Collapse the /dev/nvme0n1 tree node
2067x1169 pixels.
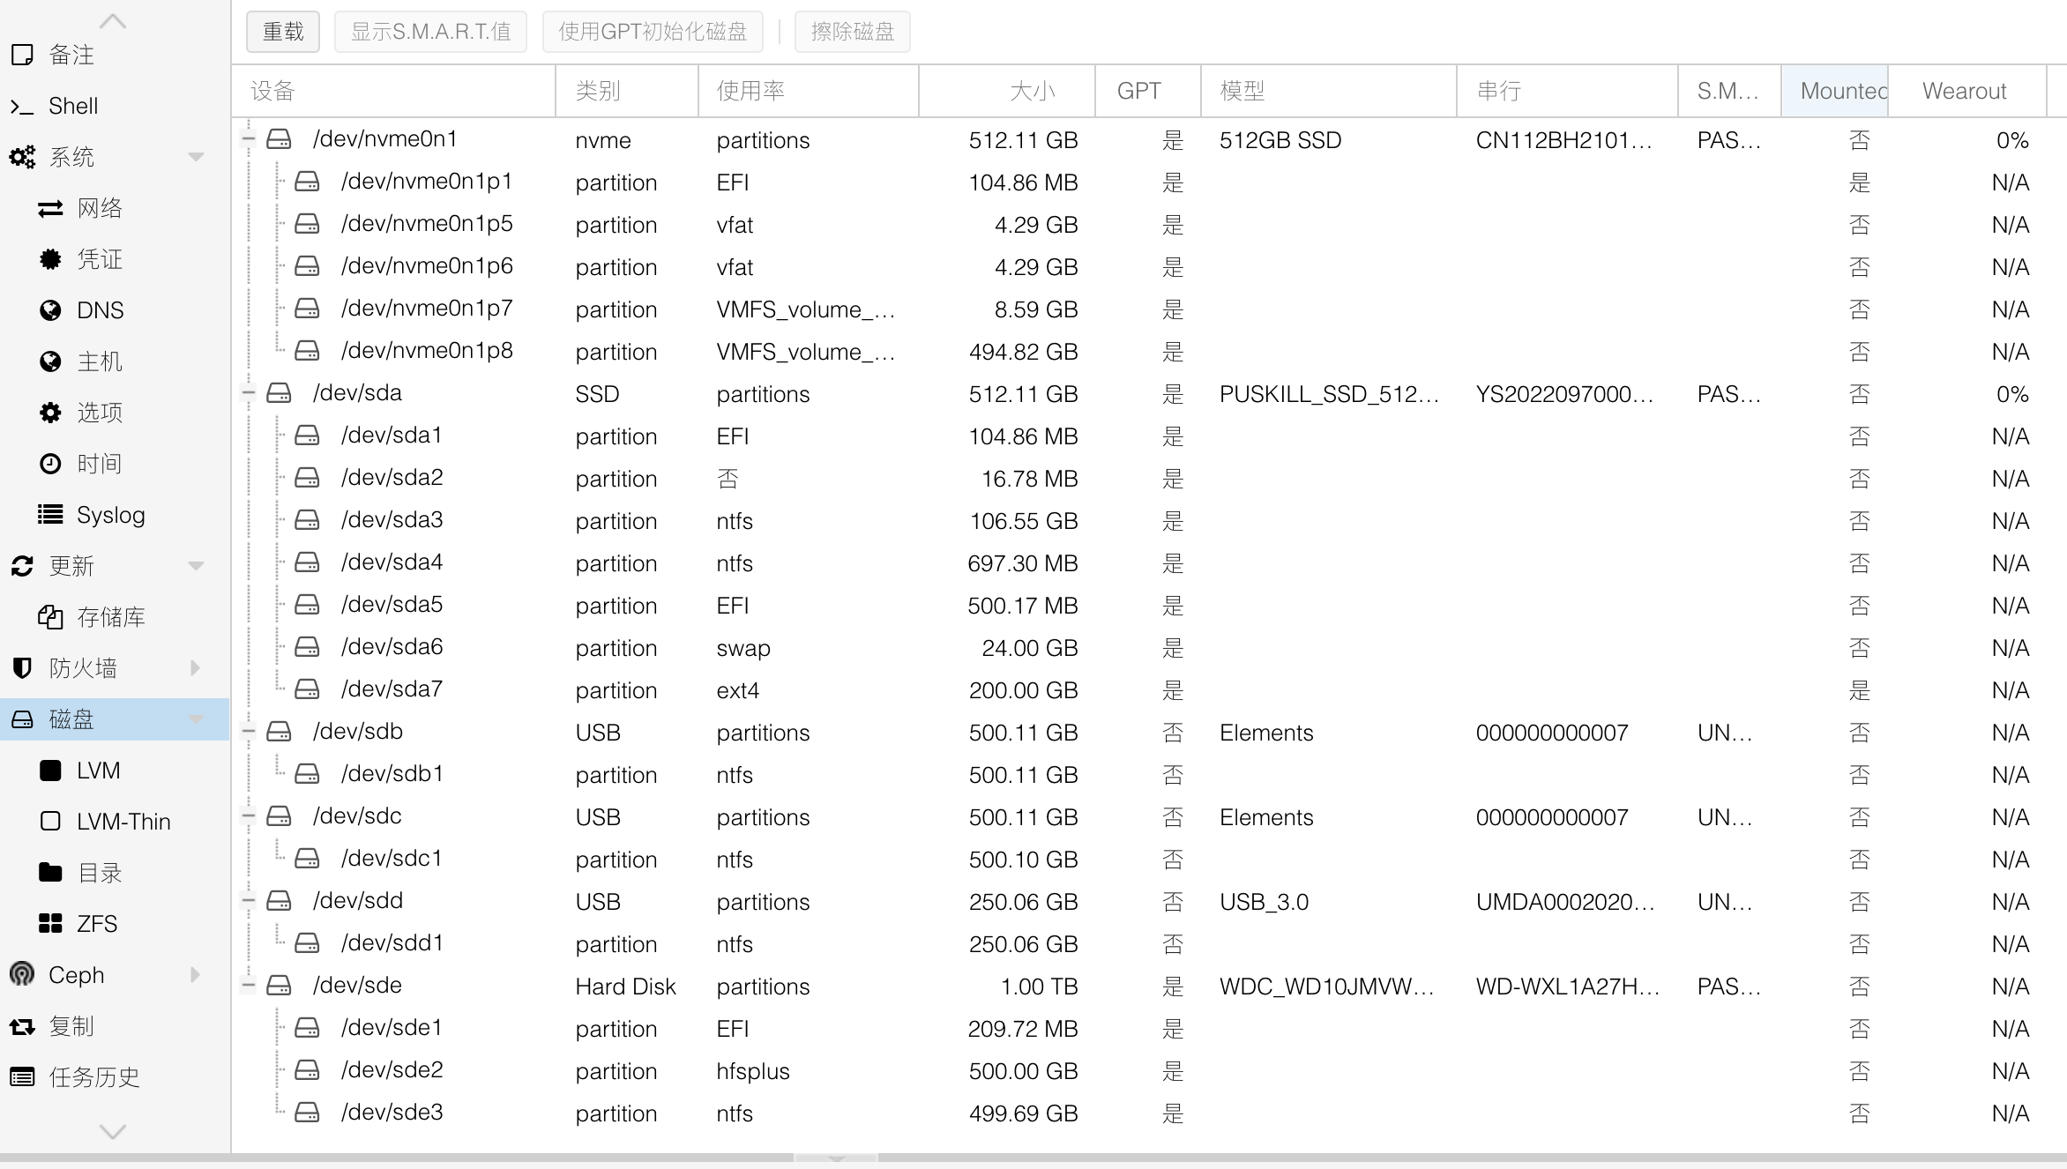pos(249,139)
